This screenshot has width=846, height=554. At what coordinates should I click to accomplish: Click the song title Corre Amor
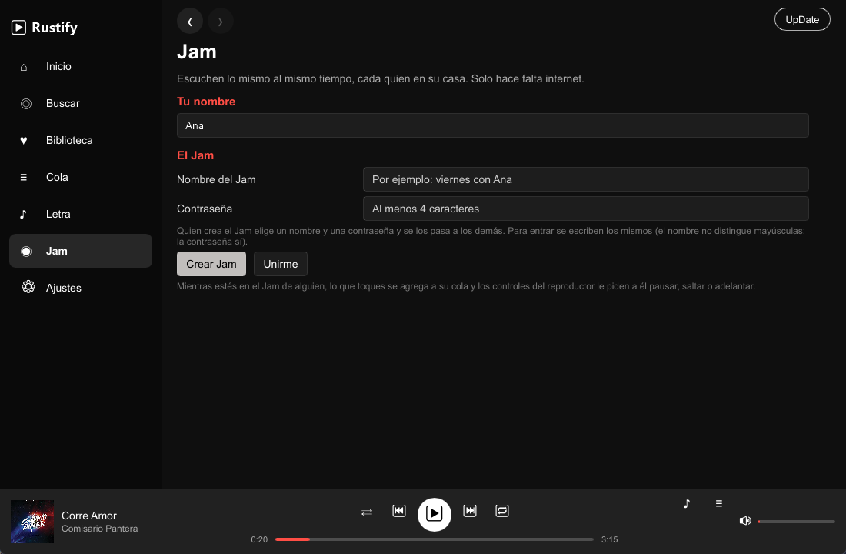pyautogui.click(x=89, y=516)
